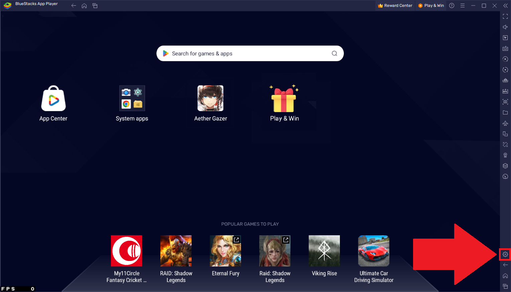Click the "App Center" label text
The height and width of the screenshot is (292, 511).
click(53, 118)
